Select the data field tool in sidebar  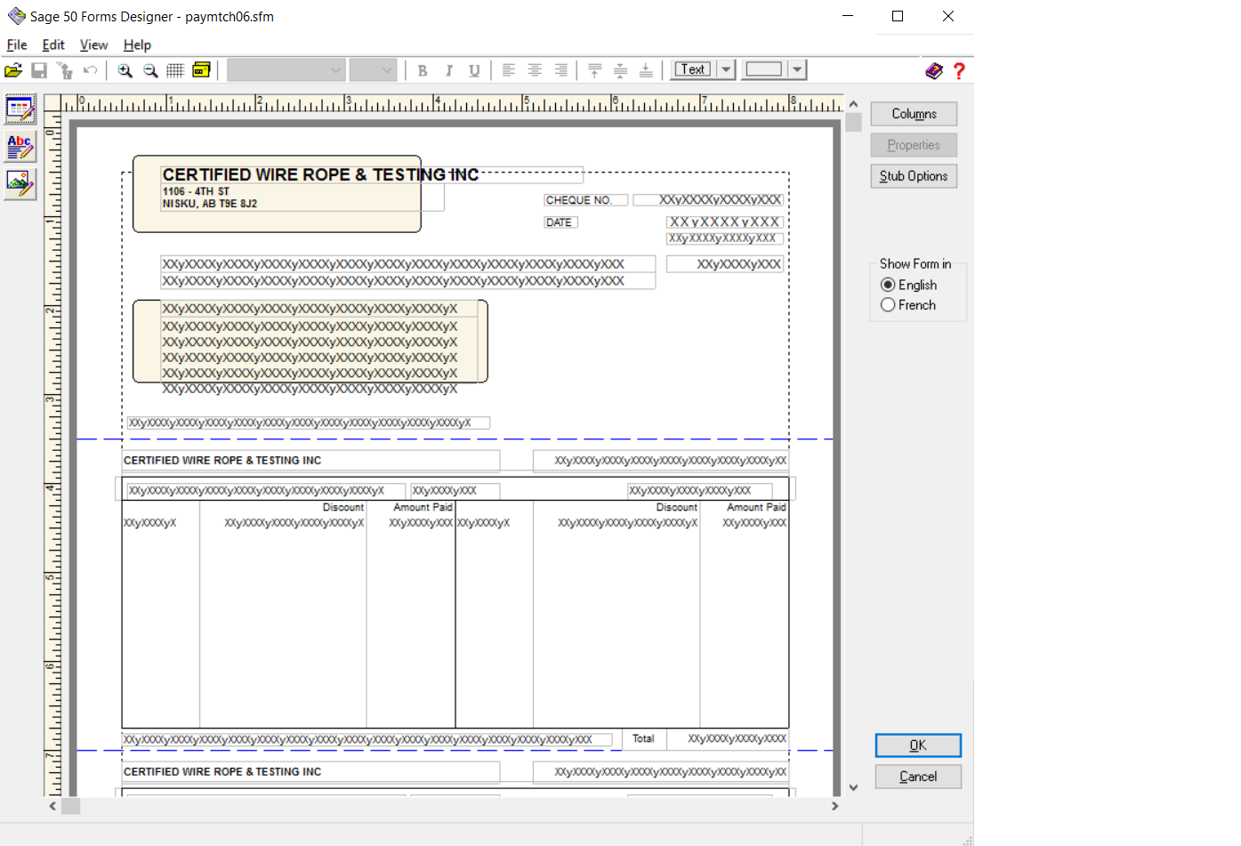[x=20, y=109]
